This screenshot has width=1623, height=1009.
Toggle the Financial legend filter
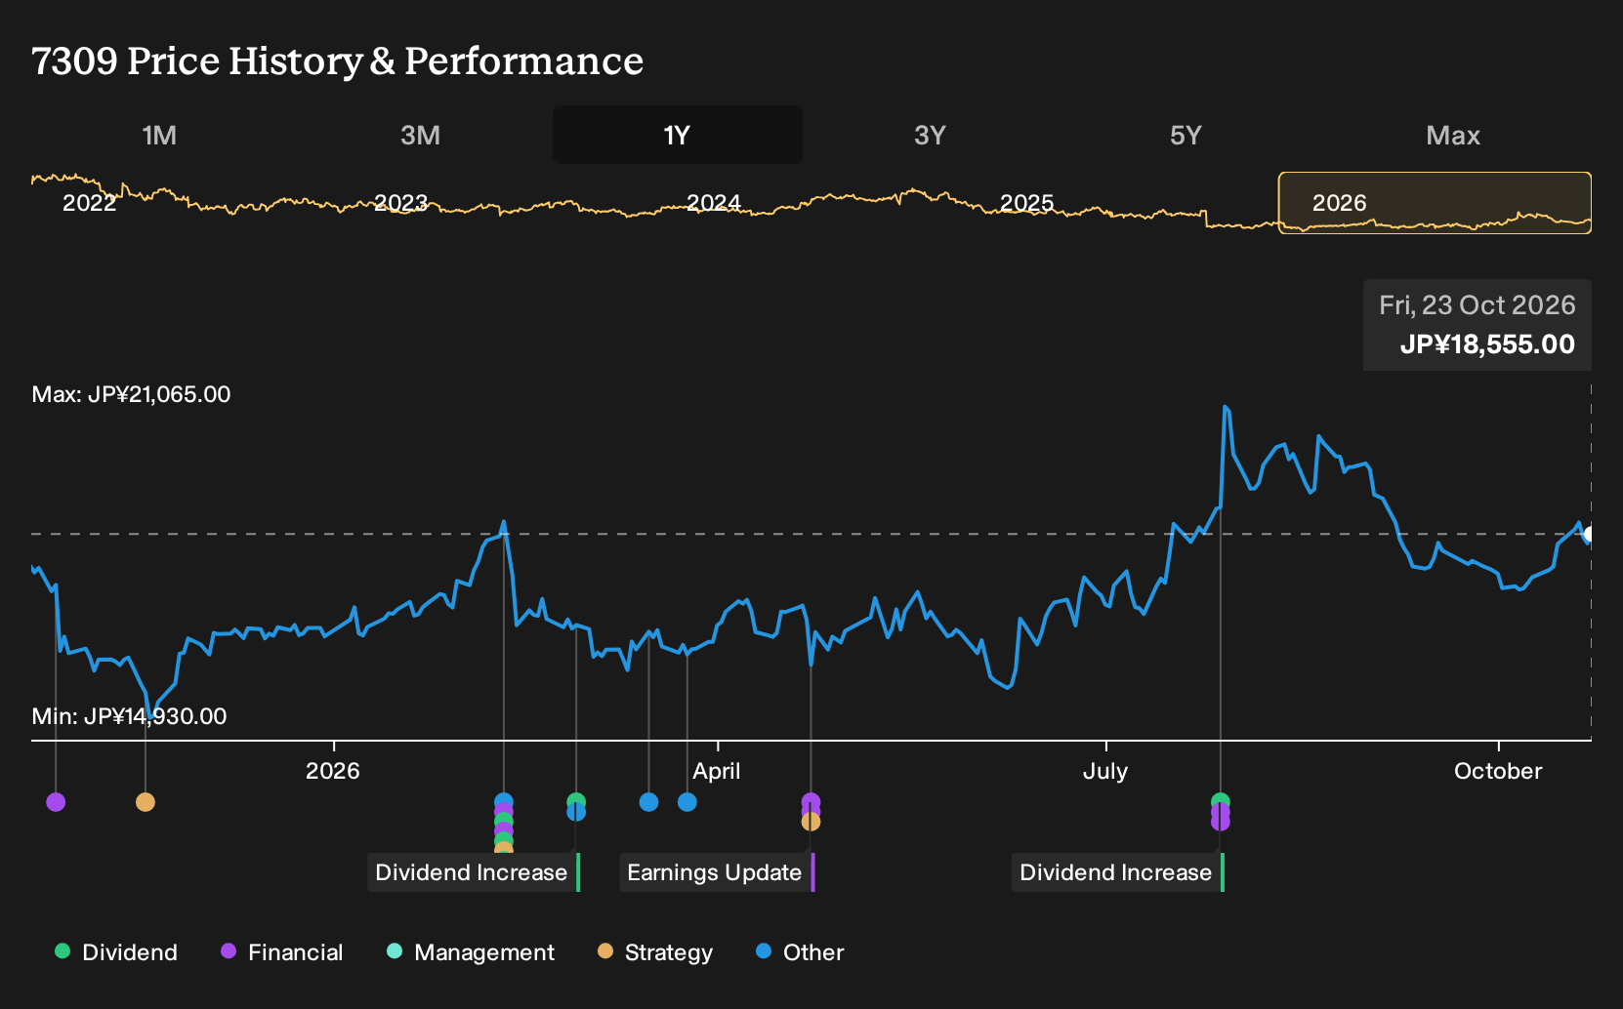tap(282, 952)
